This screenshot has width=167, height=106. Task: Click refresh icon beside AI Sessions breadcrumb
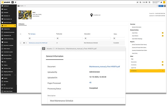[x=44, y=48]
